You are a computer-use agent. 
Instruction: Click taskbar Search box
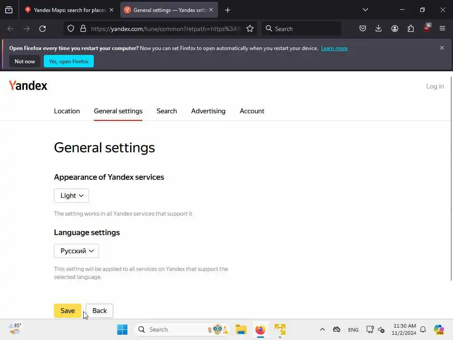pyautogui.click(x=182, y=329)
